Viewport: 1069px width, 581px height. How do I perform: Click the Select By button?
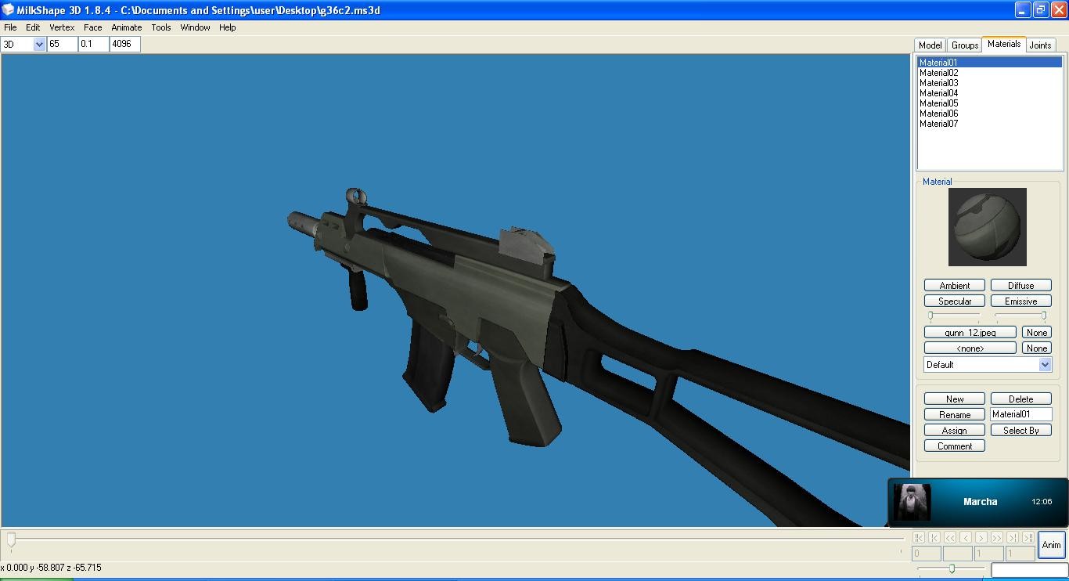click(1021, 431)
